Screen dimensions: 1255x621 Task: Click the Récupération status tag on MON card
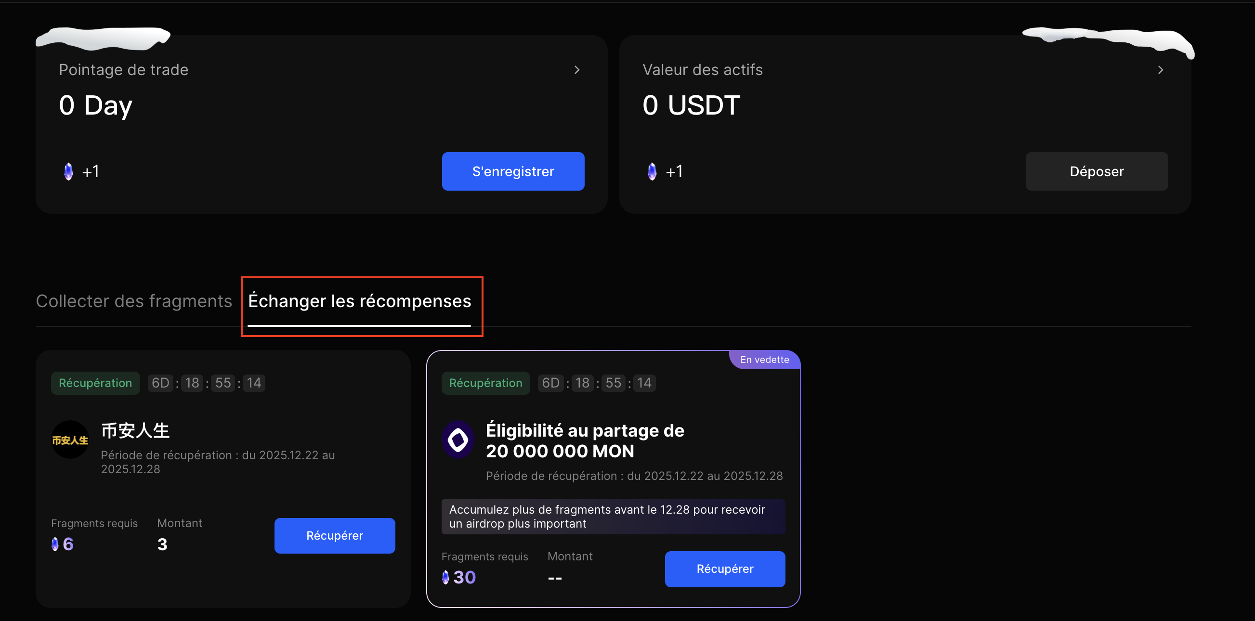point(485,383)
